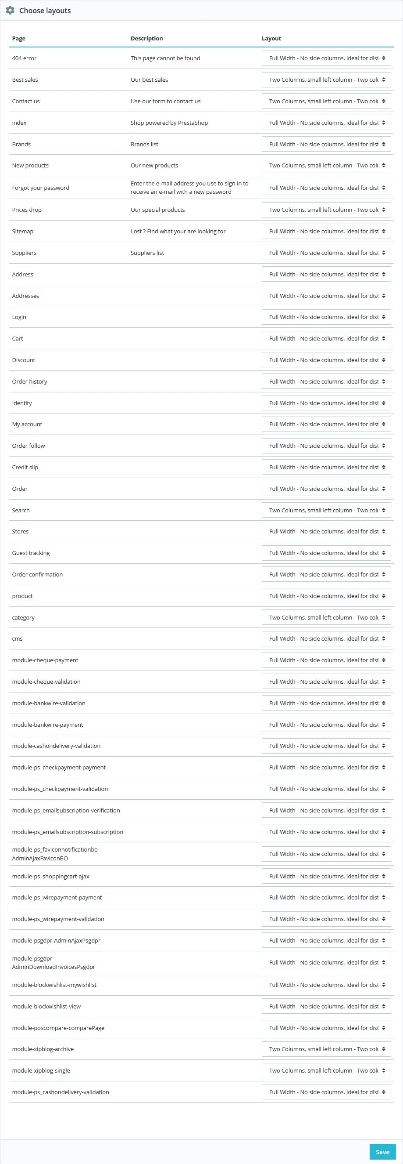Expand layout selector for category page
The width and height of the screenshot is (403, 1164).
(326, 617)
